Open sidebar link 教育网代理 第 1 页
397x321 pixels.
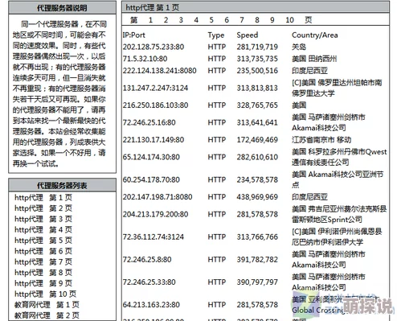click(x=47, y=305)
